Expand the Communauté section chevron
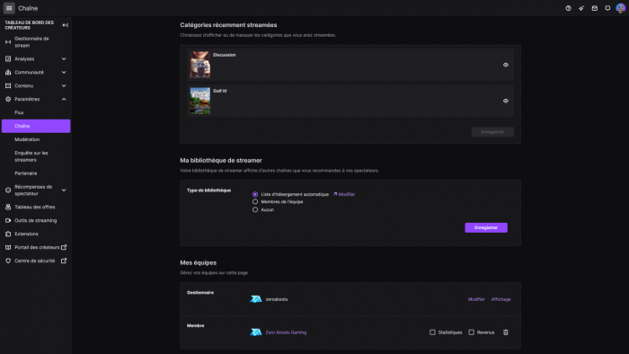629x354 pixels. [64, 72]
